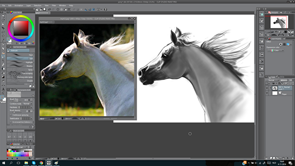Click the color wheel mode switch icon
This screenshot has width=295, height=166.
click(33, 43)
